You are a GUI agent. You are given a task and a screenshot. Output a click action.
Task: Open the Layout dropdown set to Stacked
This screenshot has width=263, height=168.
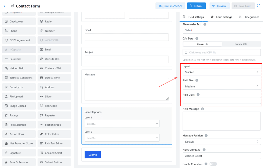221,72
